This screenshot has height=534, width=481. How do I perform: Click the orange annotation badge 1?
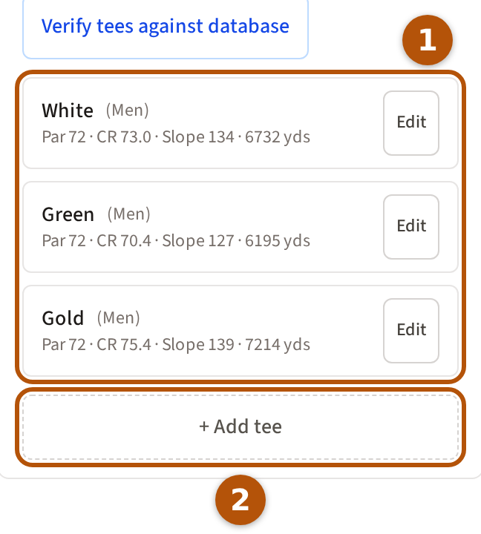[x=428, y=40]
